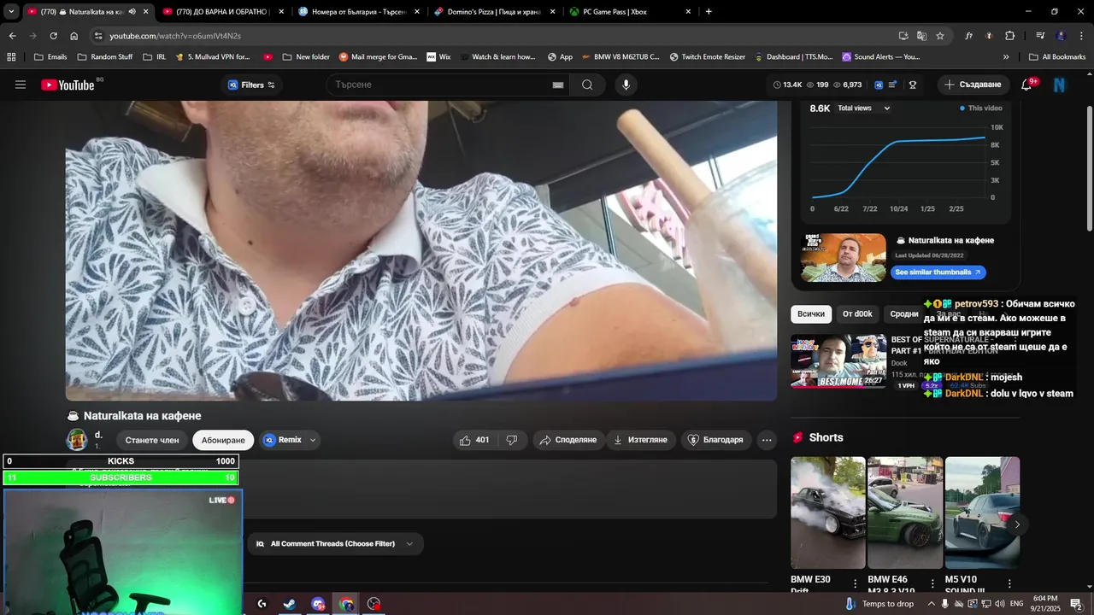Image resolution: width=1094 pixels, height=615 pixels.
Task: Open Windows notification center icon
Action: [x=1076, y=604]
